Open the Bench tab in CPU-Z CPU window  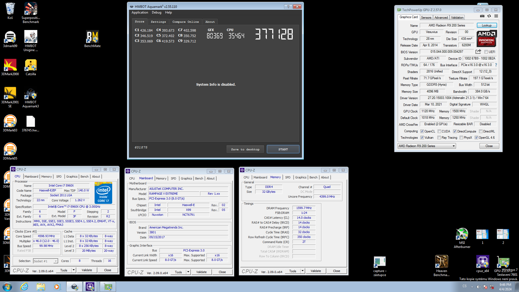point(84,177)
